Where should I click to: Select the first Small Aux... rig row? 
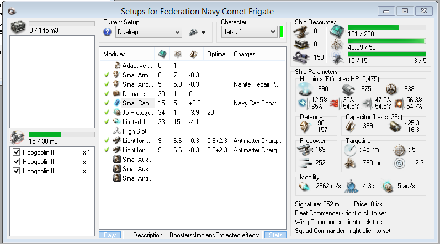pyautogui.click(x=192, y=160)
